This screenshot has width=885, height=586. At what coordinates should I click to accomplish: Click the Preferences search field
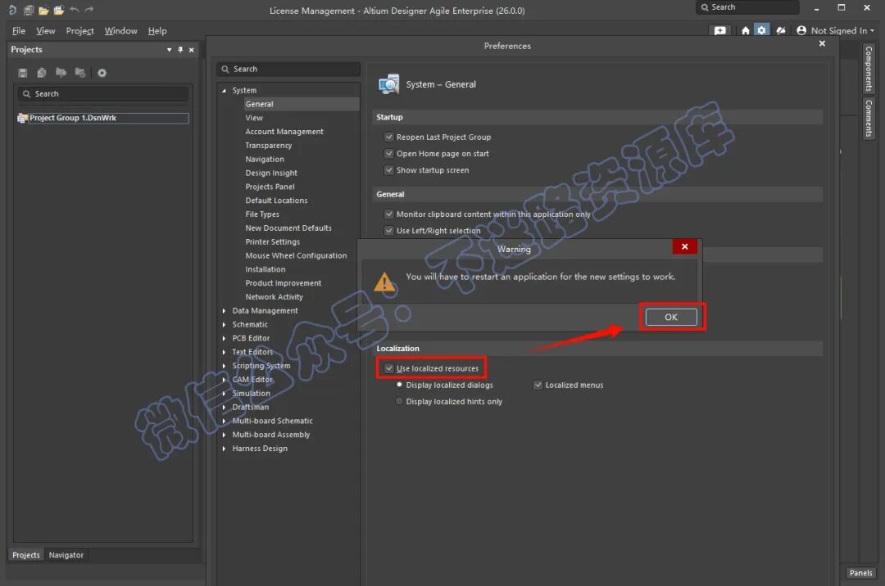click(288, 69)
